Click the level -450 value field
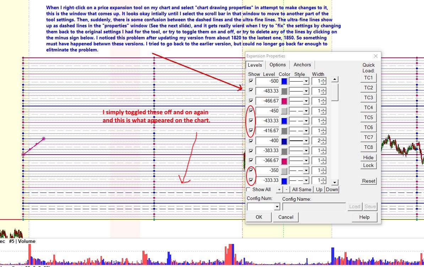This screenshot has height=267, width=424. [x=267, y=111]
